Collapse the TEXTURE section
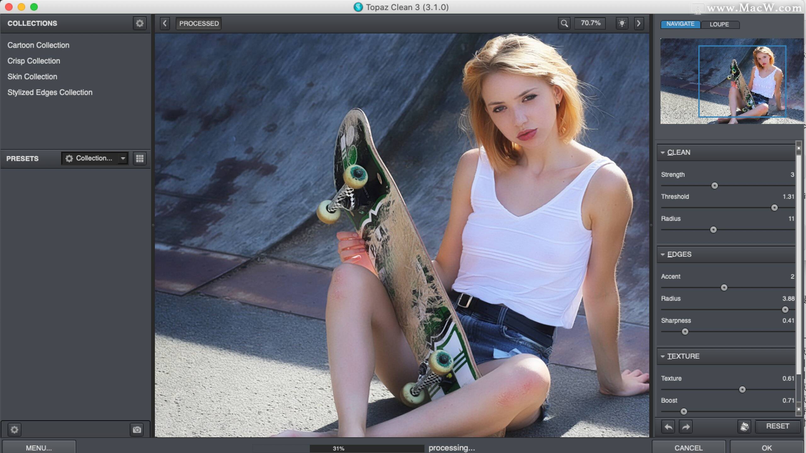 663,356
